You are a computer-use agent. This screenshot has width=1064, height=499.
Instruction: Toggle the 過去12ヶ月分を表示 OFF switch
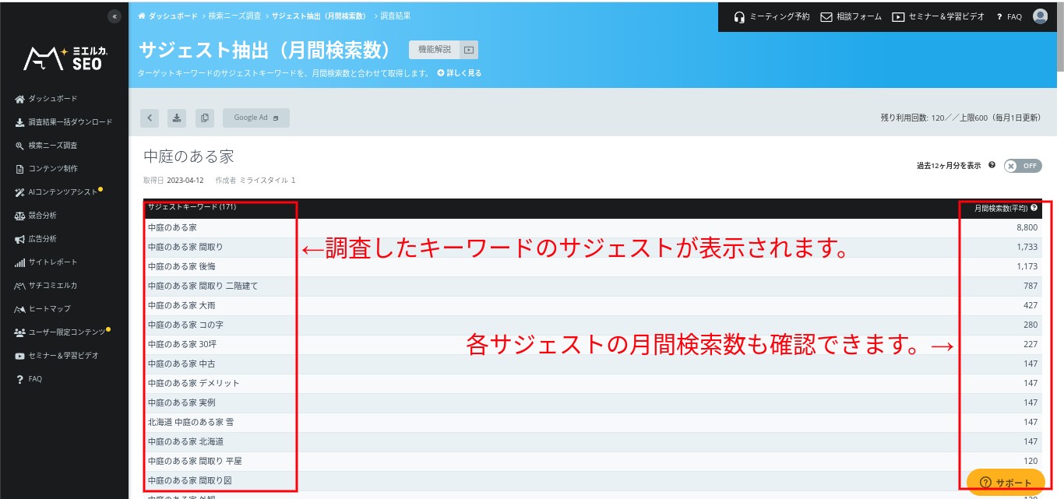click(x=1022, y=166)
